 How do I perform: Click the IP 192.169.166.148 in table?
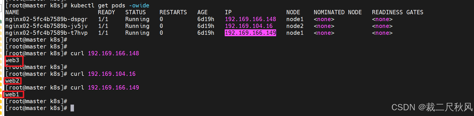pyautogui.click(x=250, y=19)
